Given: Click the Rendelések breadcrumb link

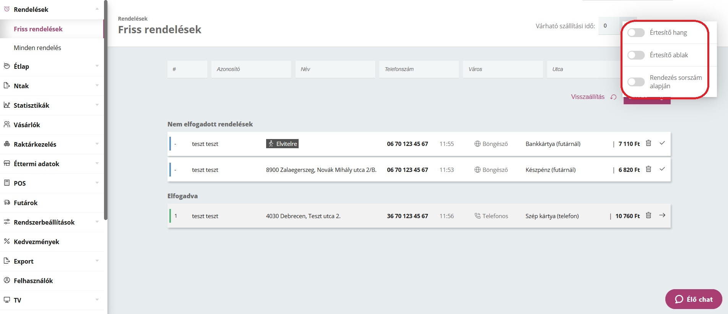Looking at the screenshot, I should (x=133, y=19).
